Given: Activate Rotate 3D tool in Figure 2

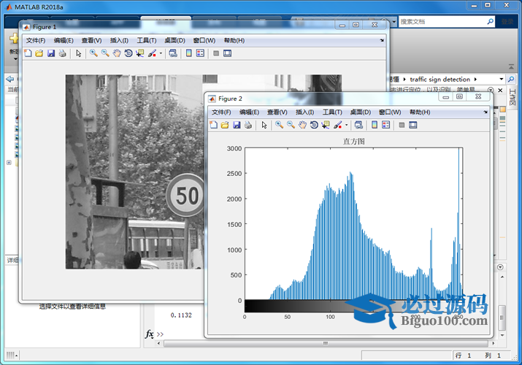Looking at the screenshot, I should click(314, 125).
